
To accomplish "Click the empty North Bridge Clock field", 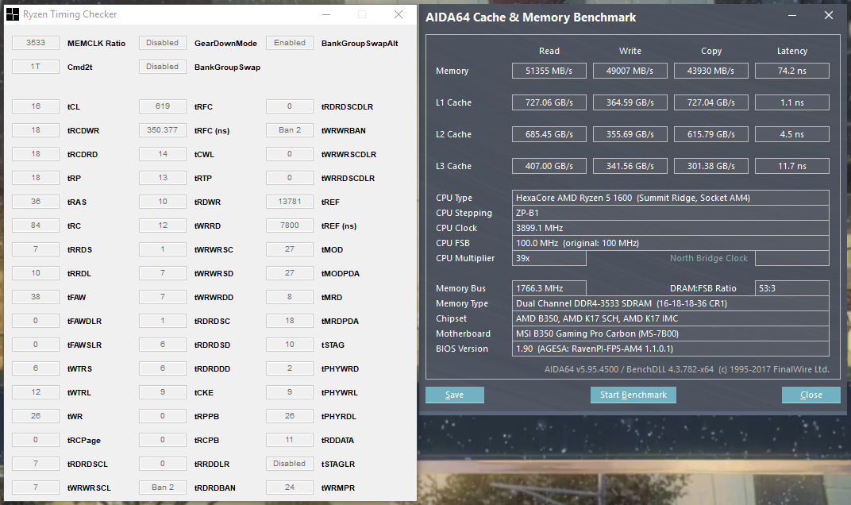I will click(x=791, y=259).
